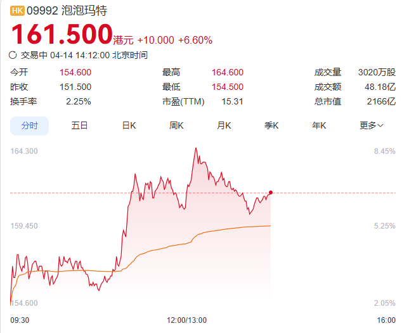
Task: Expand the 更多 more options dropdown
Action: [371, 125]
